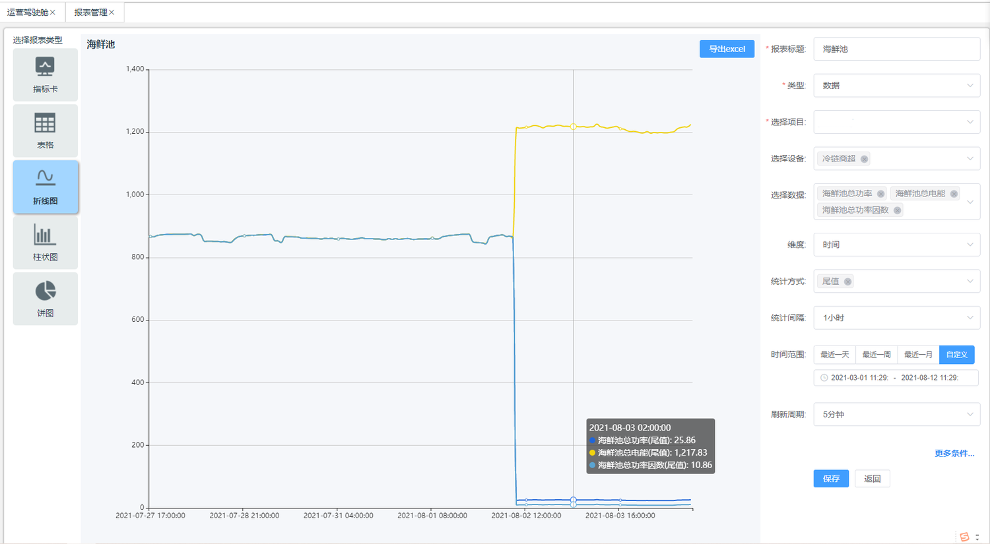
Task: Click the y-axis value 1,200
Action: point(135,132)
